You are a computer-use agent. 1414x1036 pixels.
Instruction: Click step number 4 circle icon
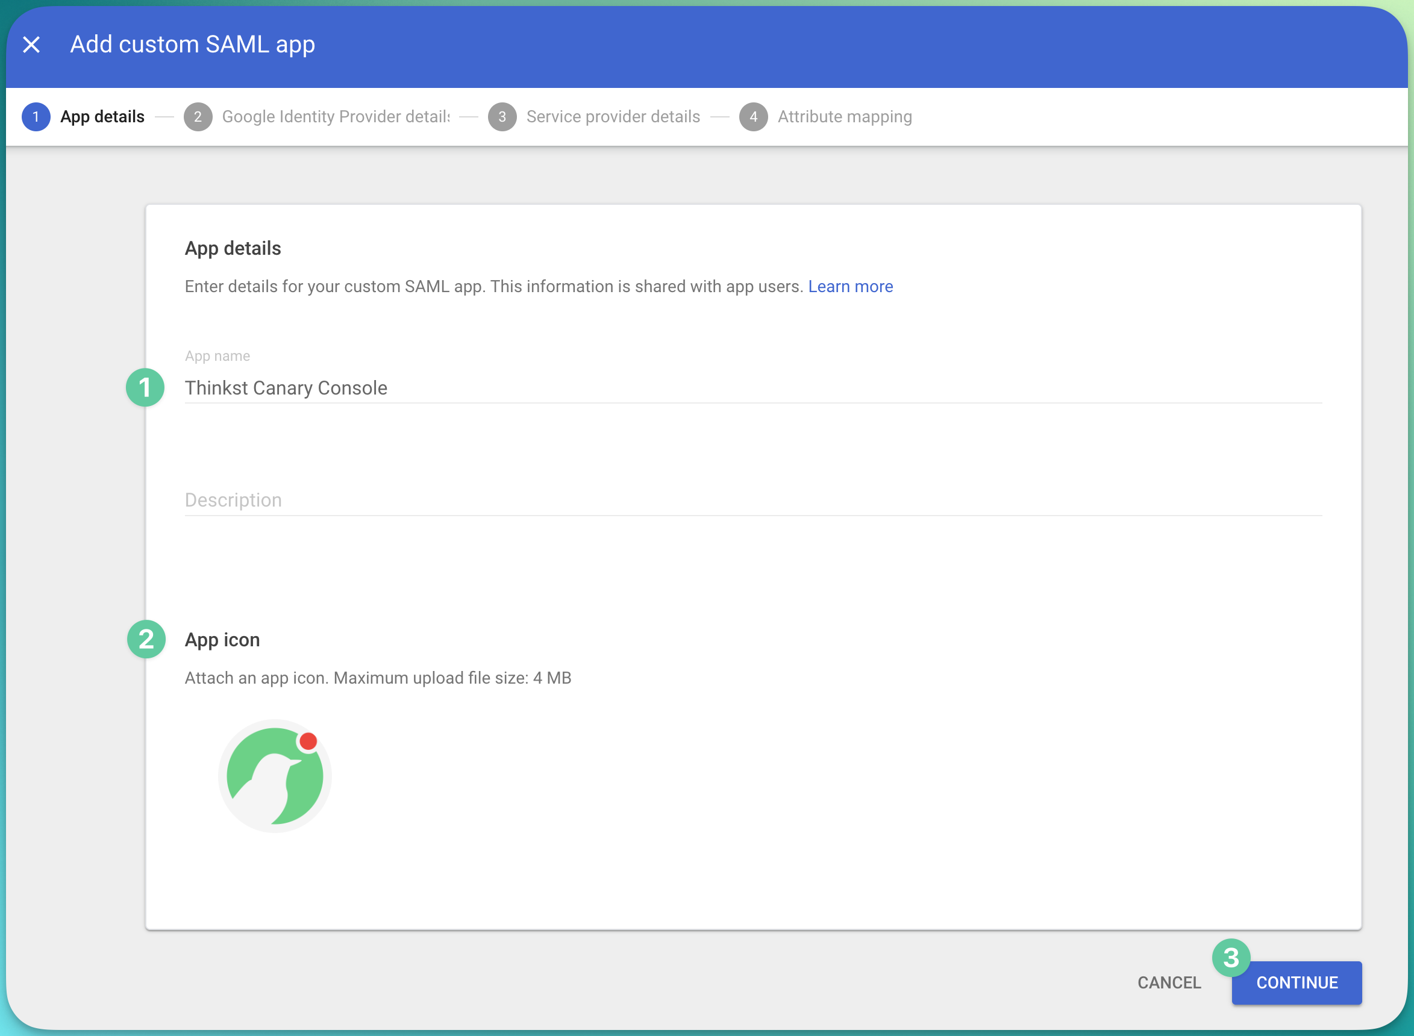[754, 117]
